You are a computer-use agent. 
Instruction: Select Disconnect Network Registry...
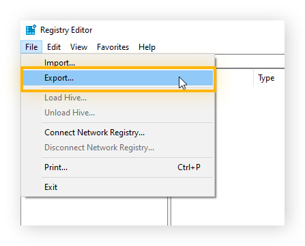pos(118,148)
